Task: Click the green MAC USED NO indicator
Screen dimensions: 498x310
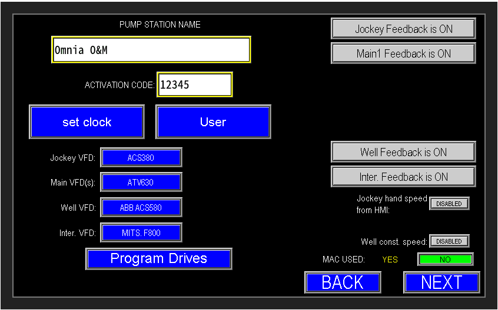Action: coord(445,259)
